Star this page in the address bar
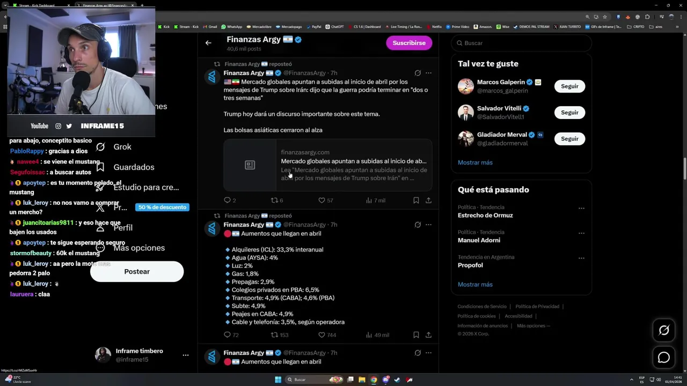This screenshot has height=386, width=687. pos(605,17)
